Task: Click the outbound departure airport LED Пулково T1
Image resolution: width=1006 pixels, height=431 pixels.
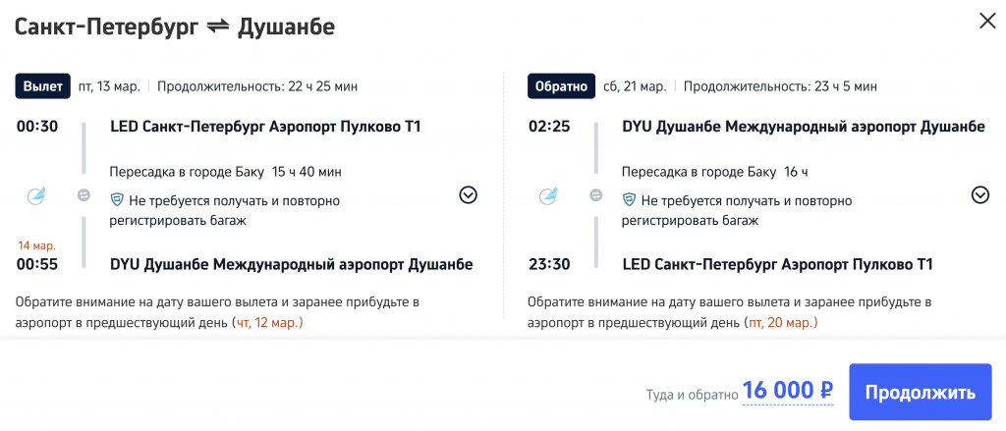Action: click(266, 127)
